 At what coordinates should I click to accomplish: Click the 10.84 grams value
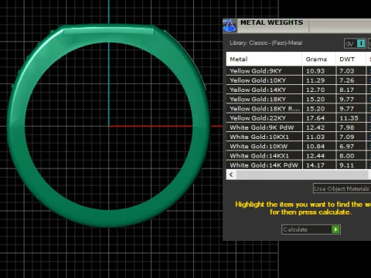point(315,146)
